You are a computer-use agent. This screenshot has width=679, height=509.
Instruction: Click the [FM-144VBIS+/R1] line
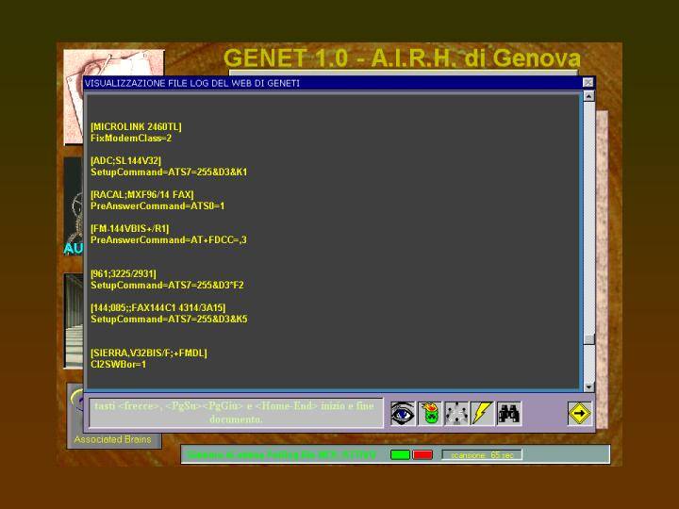point(129,228)
